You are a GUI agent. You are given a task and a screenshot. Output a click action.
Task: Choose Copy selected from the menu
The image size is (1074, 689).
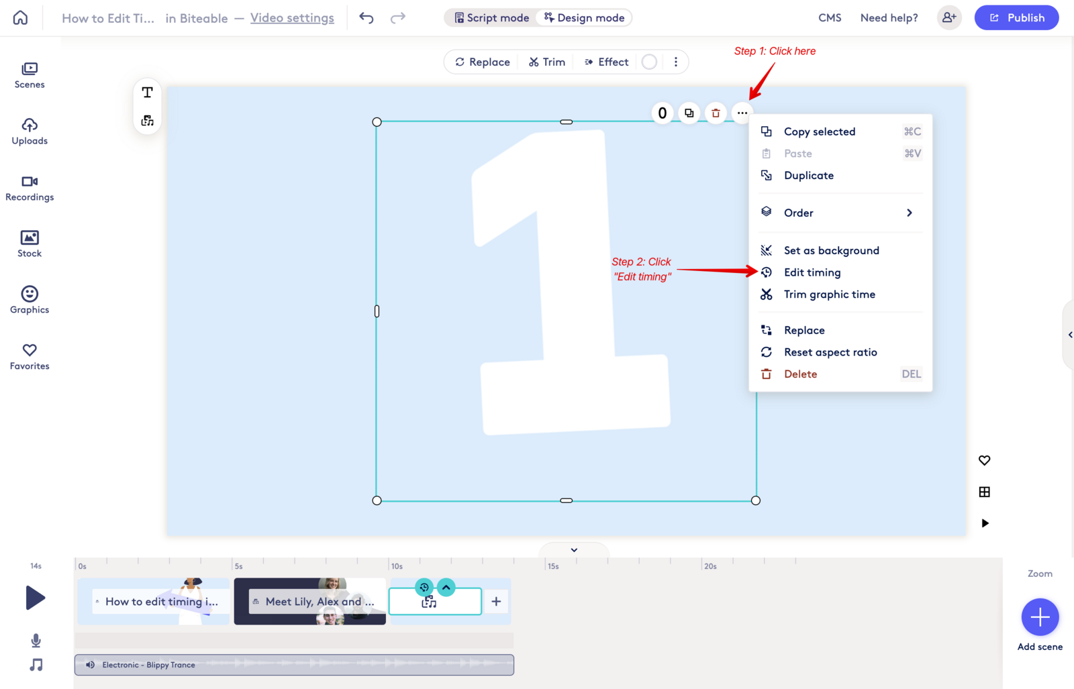pyautogui.click(x=840, y=131)
